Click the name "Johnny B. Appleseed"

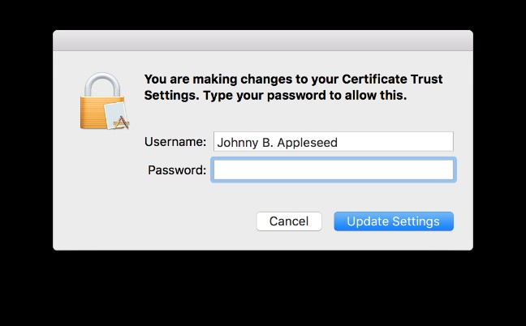click(277, 143)
